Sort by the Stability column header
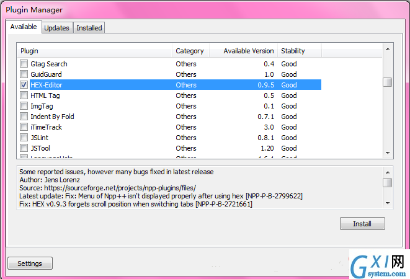The height and width of the screenshot is (279, 410). click(x=300, y=51)
